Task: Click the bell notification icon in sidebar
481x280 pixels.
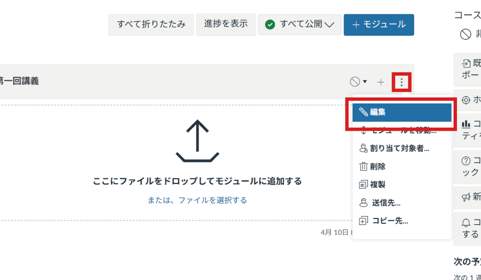Action: [466, 223]
